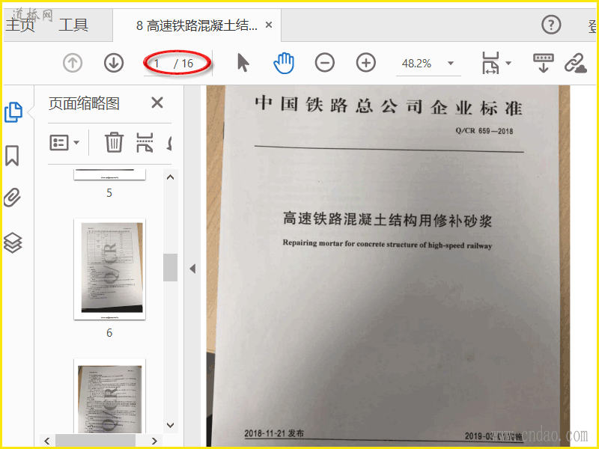Click thumbnail panel scroll right arrow
Viewport: 599px width, 449px height.
point(154,441)
